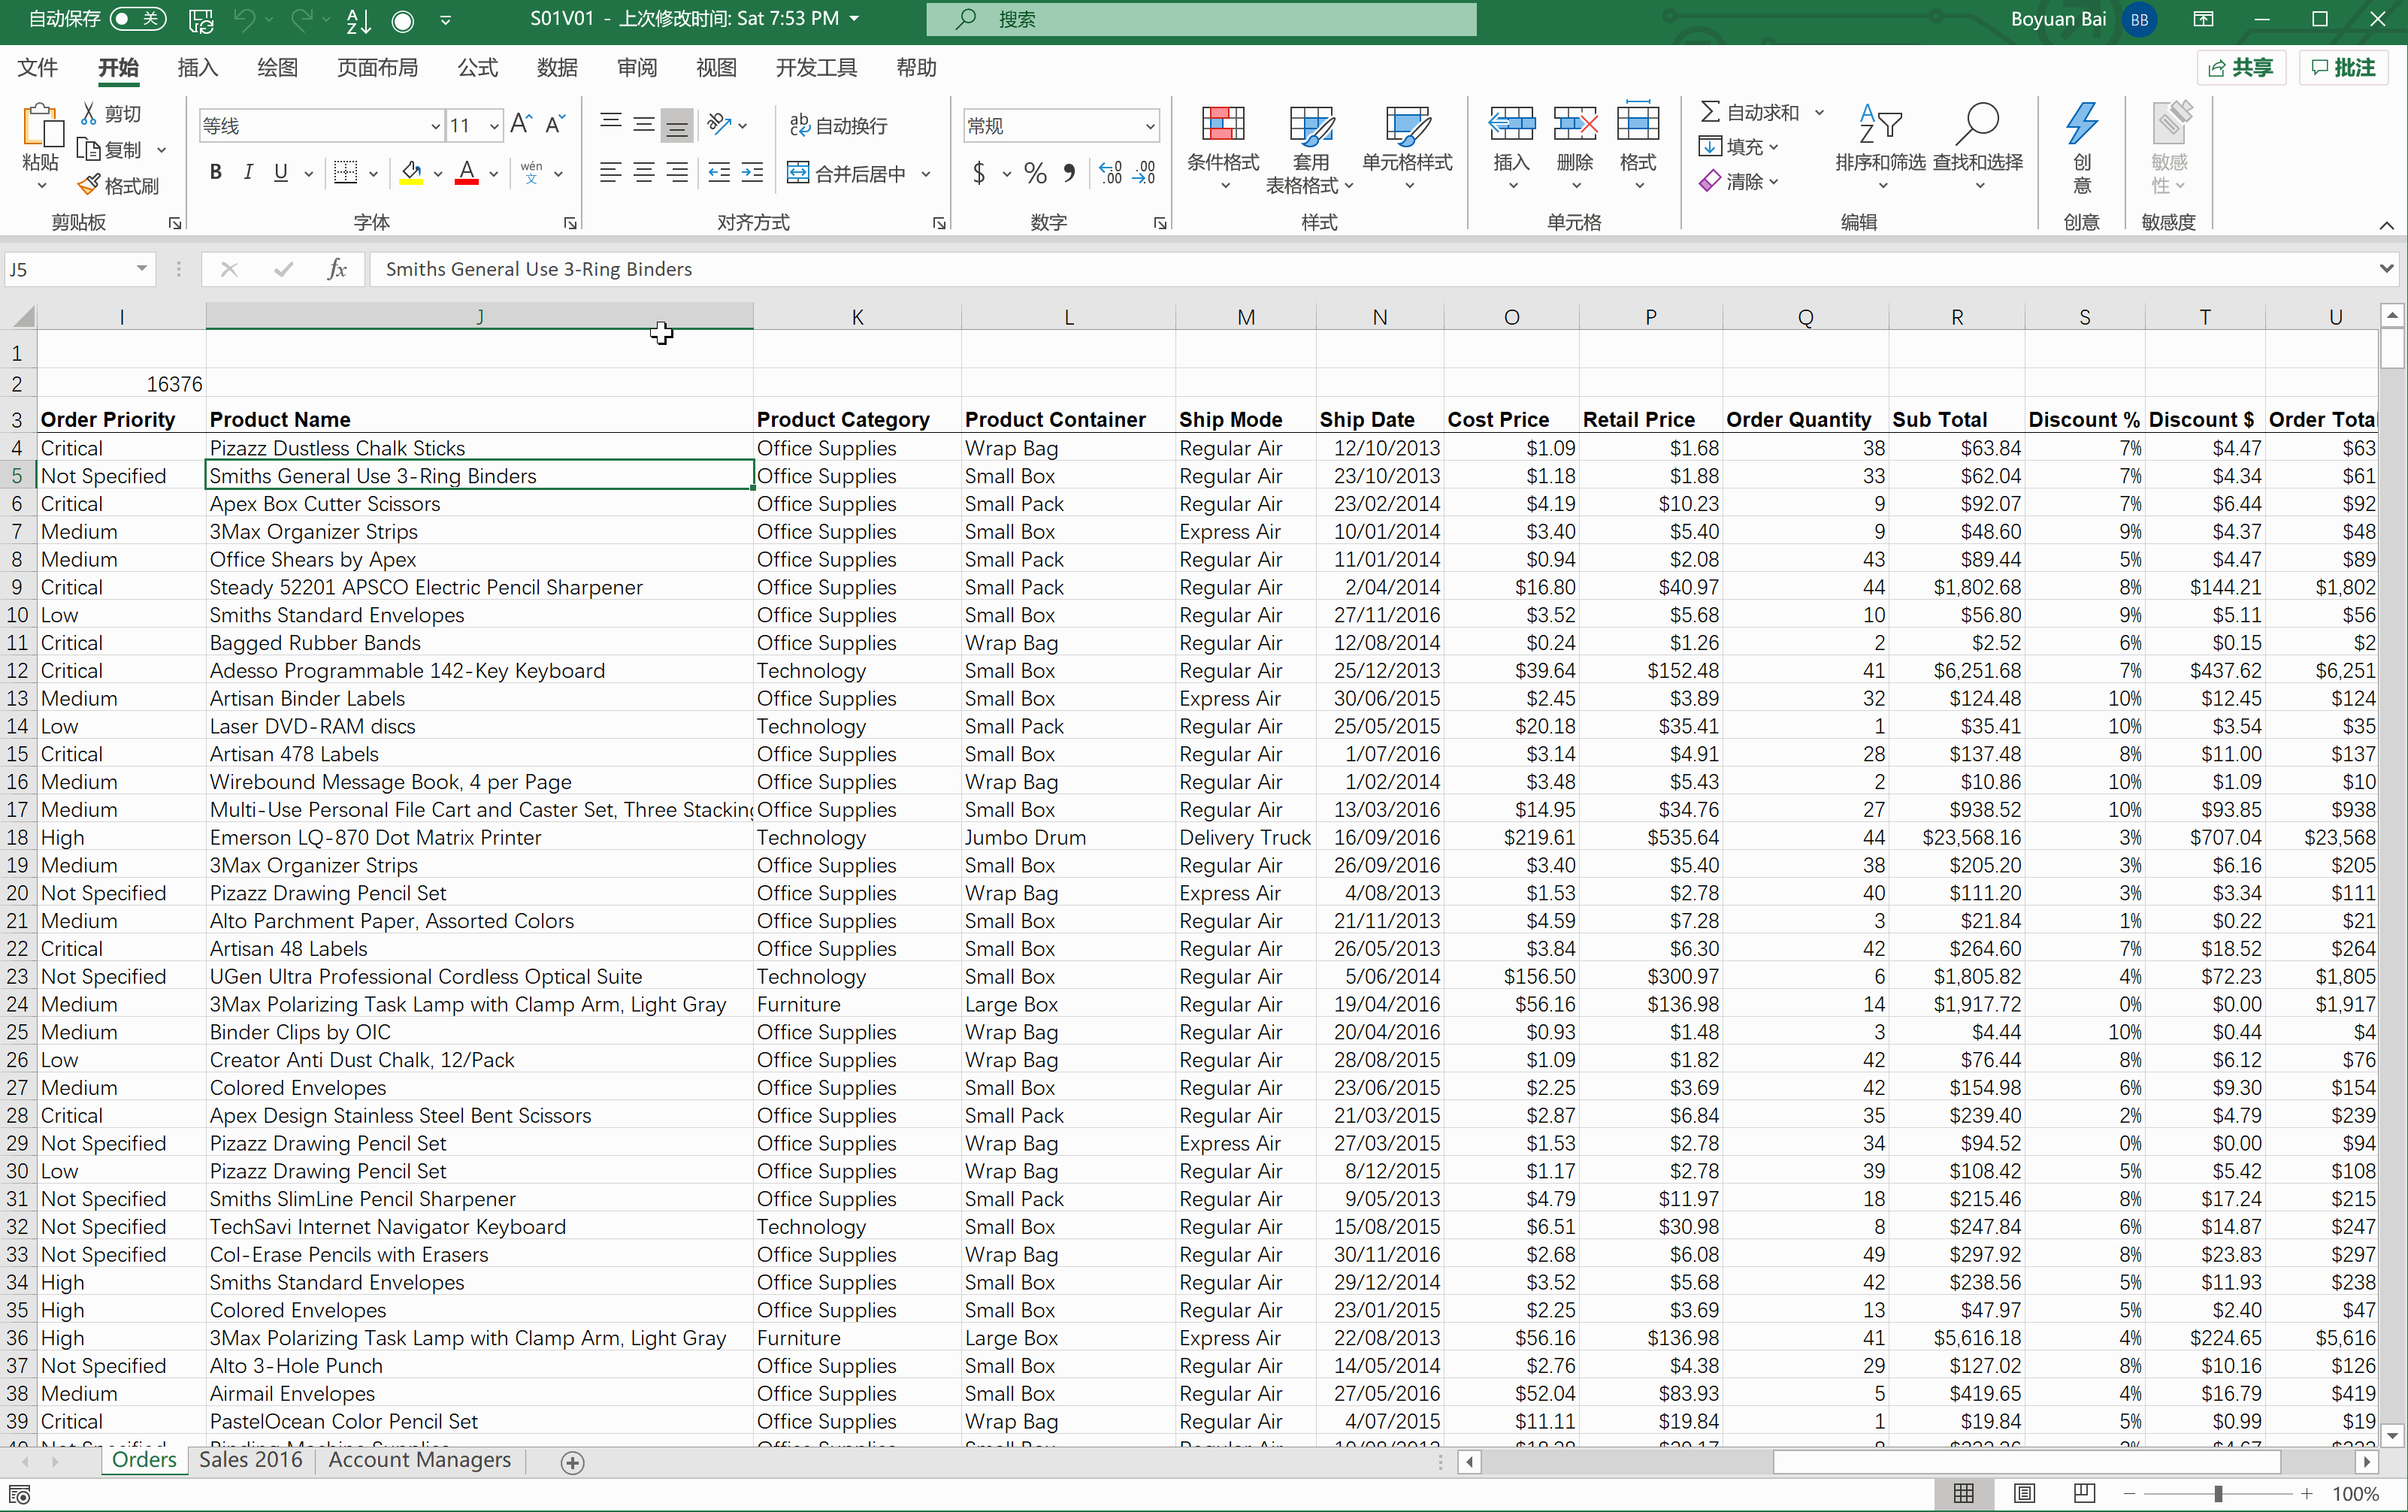Toggle Underline formatting
Viewport: 2408px width, 1512px height.
click(x=281, y=173)
